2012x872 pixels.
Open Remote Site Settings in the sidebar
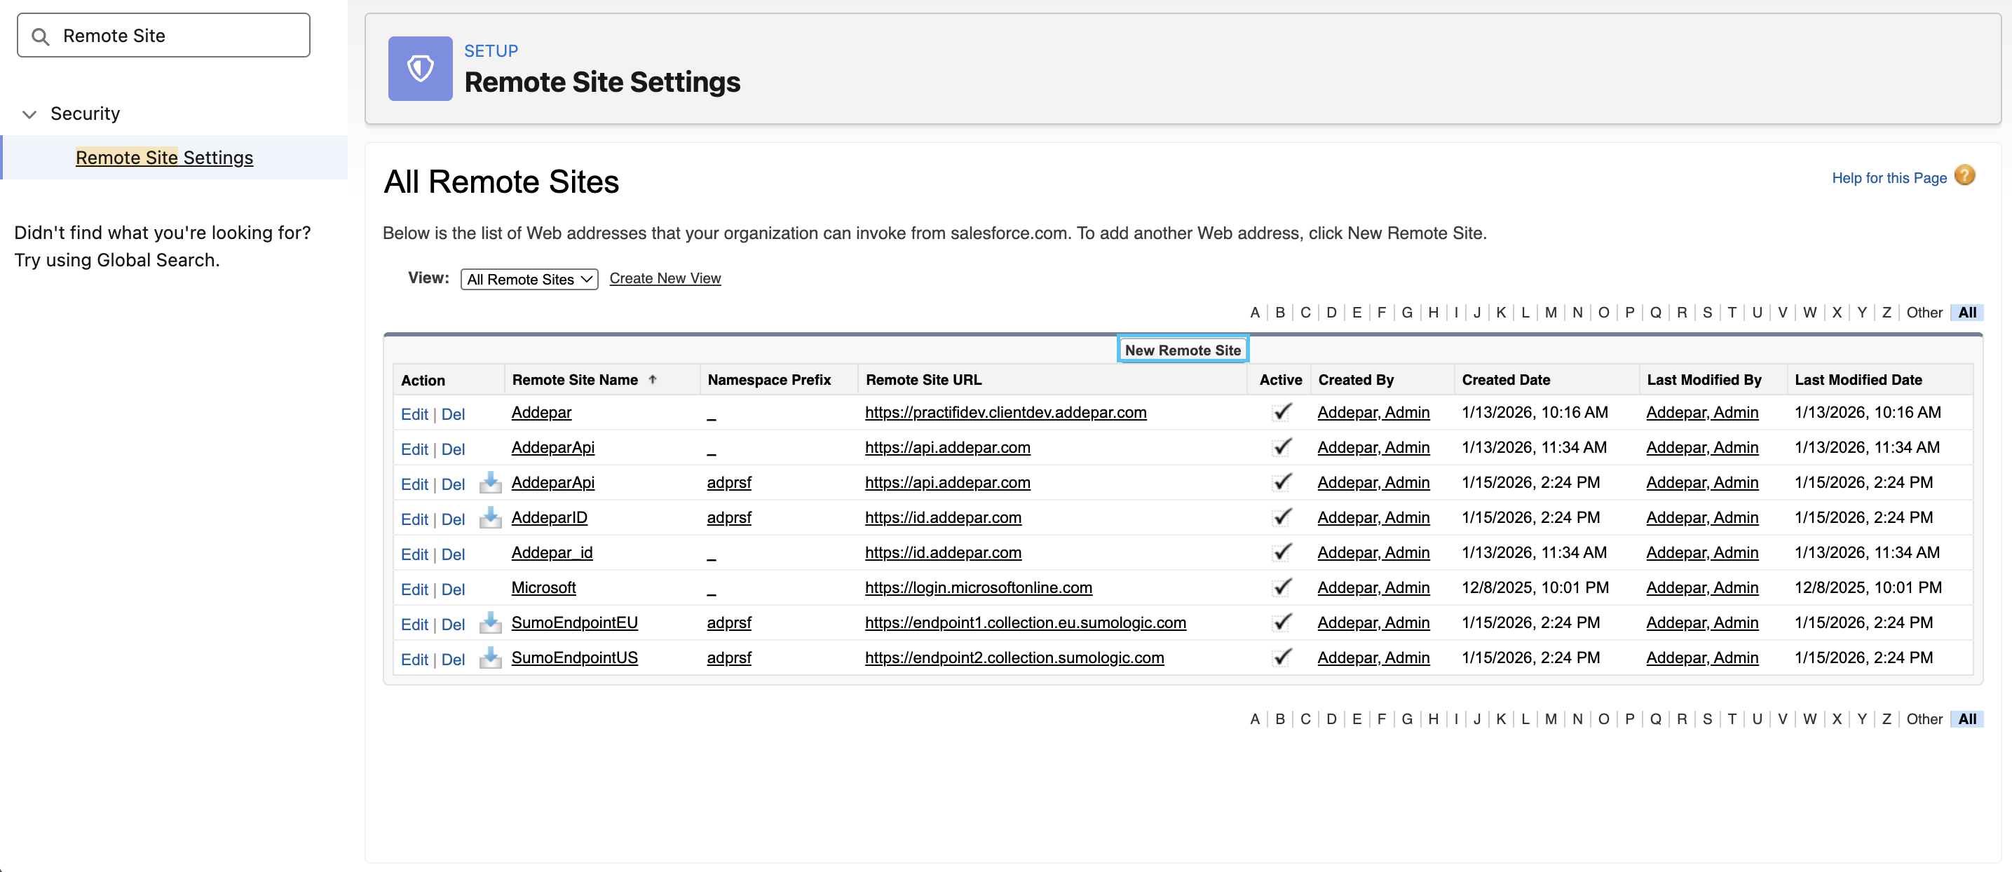[x=164, y=158]
